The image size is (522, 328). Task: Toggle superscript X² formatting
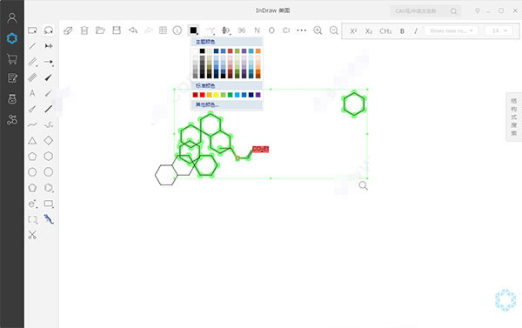353,31
